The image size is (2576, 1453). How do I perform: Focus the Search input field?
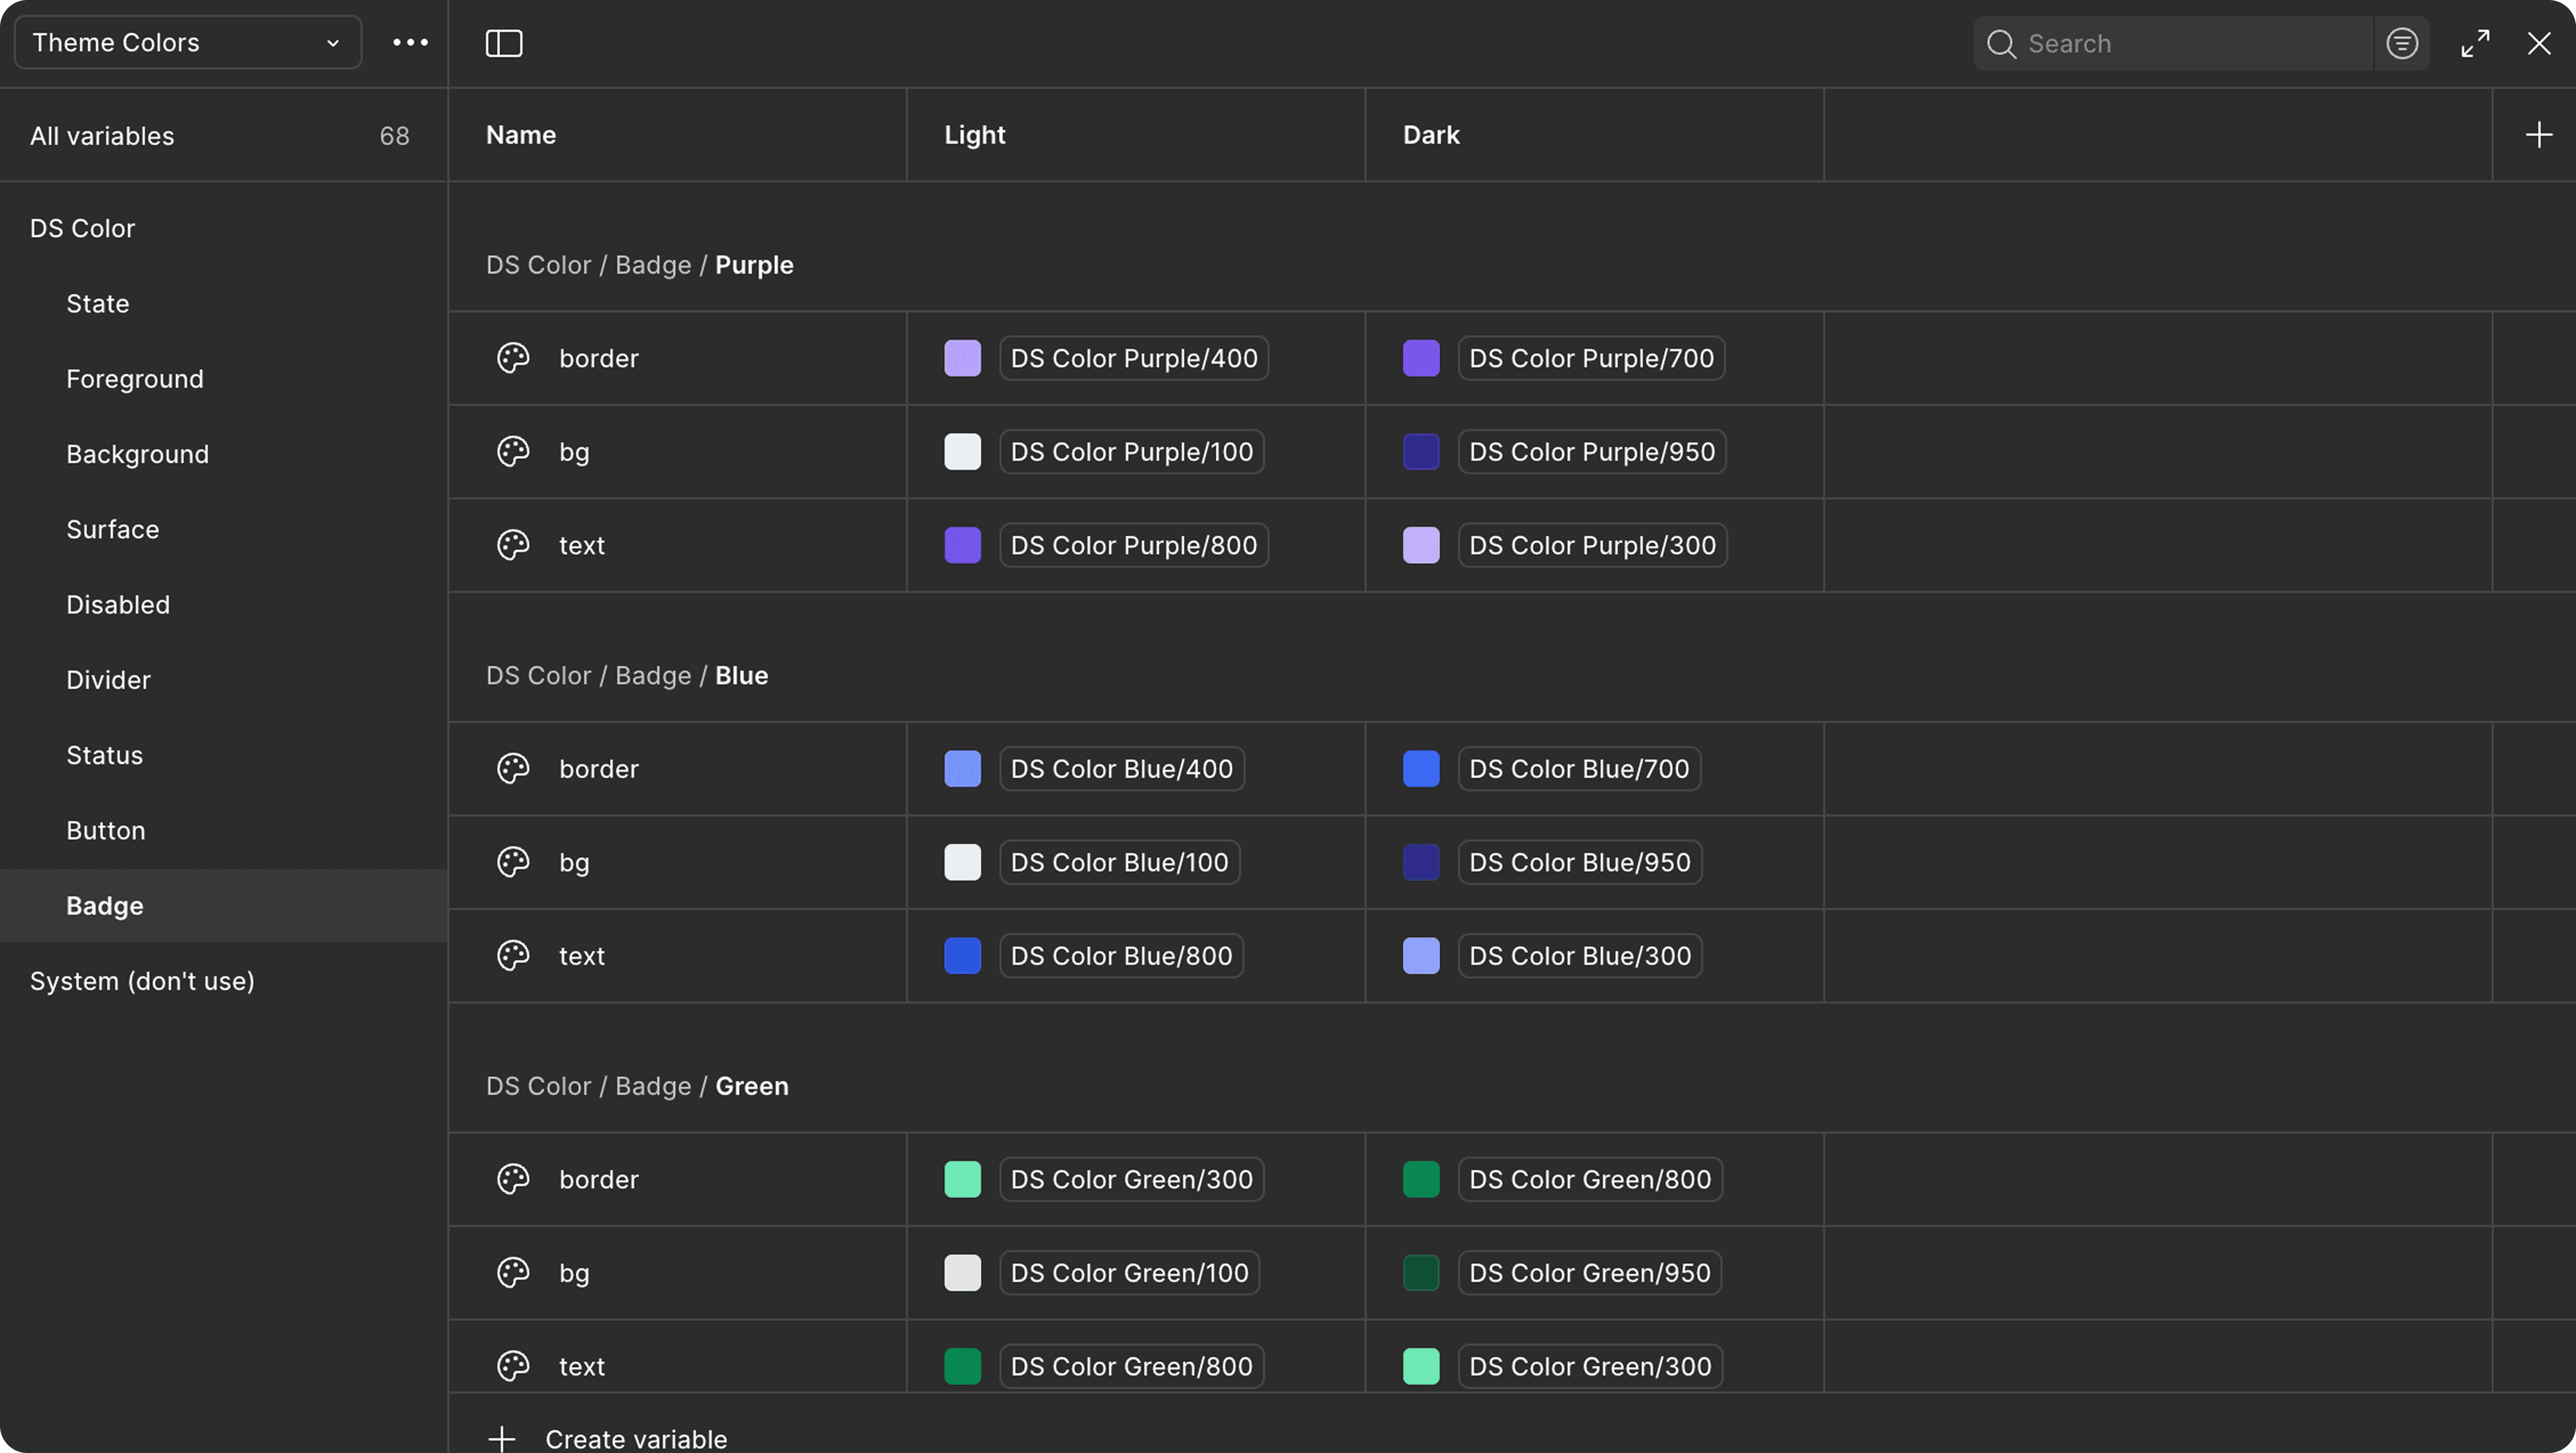[2190, 44]
